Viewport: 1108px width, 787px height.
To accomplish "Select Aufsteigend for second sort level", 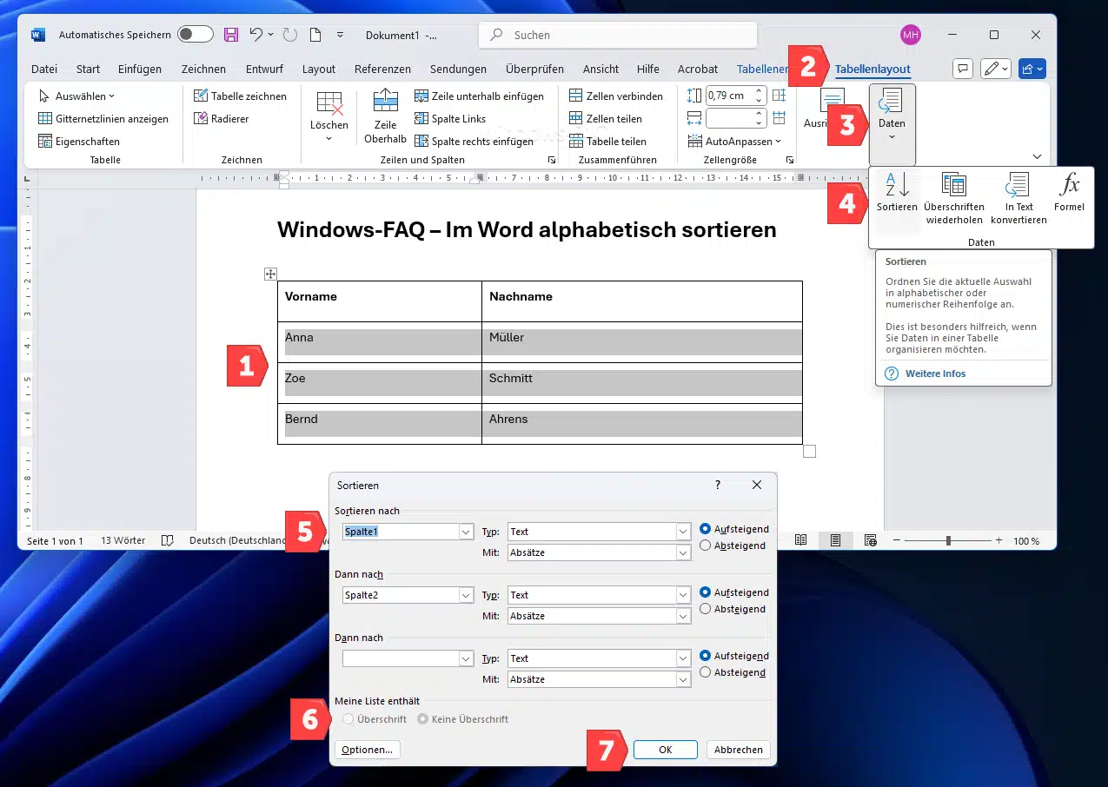I will (706, 592).
